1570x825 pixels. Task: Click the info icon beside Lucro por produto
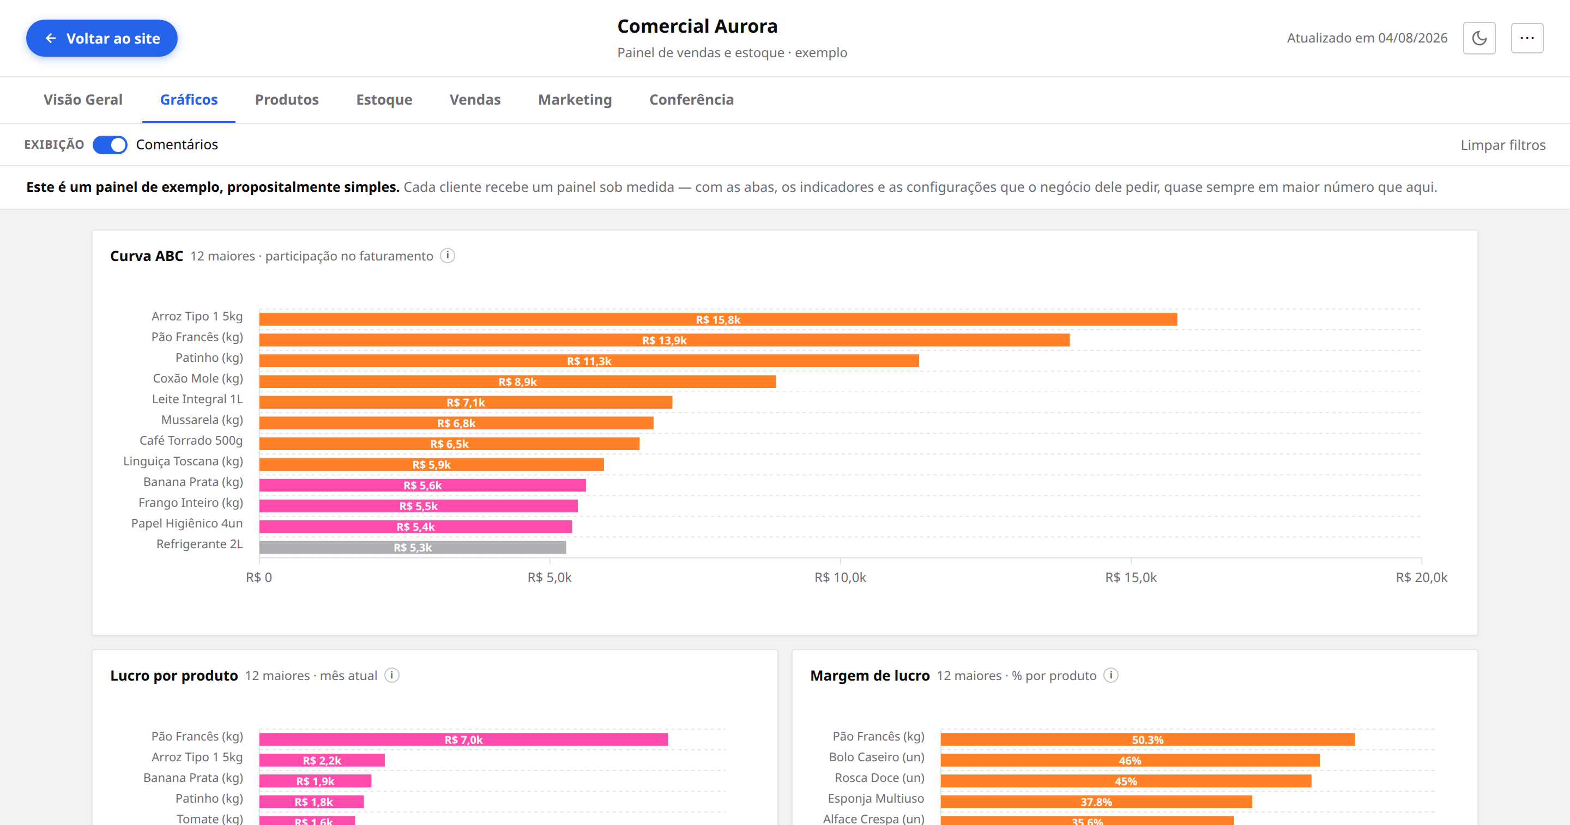(392, 675)
